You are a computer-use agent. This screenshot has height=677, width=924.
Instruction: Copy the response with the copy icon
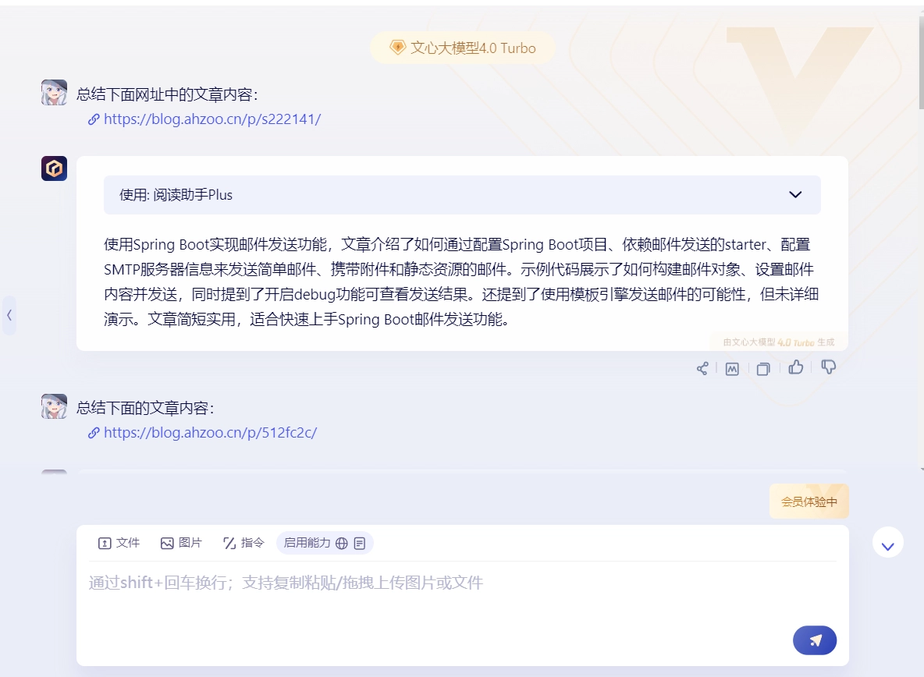pos(763,369)
